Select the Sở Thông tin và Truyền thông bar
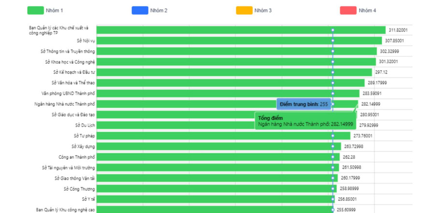Image resolution: width=435 pixels, height=213 pixels. [x=237, y=51]
